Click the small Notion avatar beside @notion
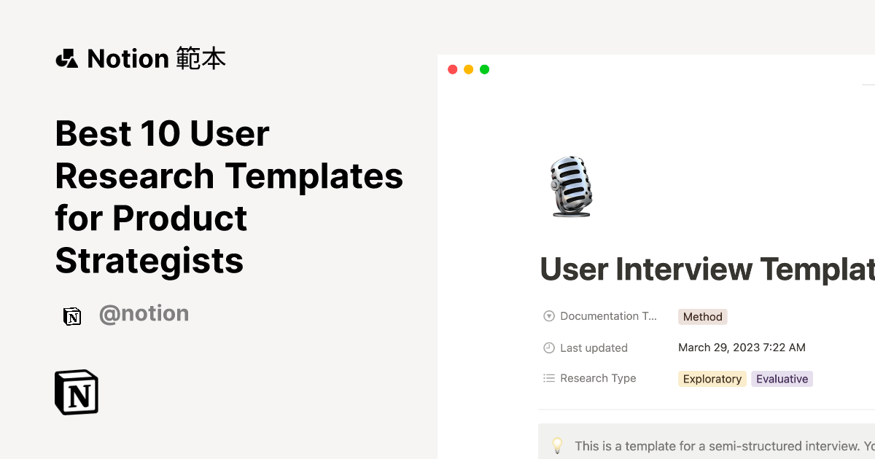Image resolution: width=875 pixels, height=459 pixels. pyautogui.click(x=72, y=316)
